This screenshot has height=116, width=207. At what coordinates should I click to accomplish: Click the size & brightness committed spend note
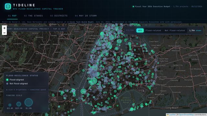pyautogui.click(x=26, y=90)
